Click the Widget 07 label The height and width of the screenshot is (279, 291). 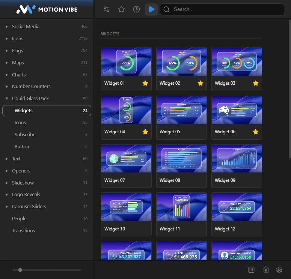115,180
